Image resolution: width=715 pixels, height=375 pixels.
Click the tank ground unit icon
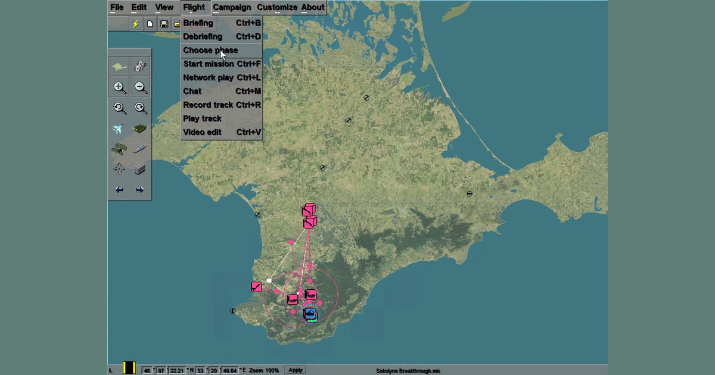140,128
